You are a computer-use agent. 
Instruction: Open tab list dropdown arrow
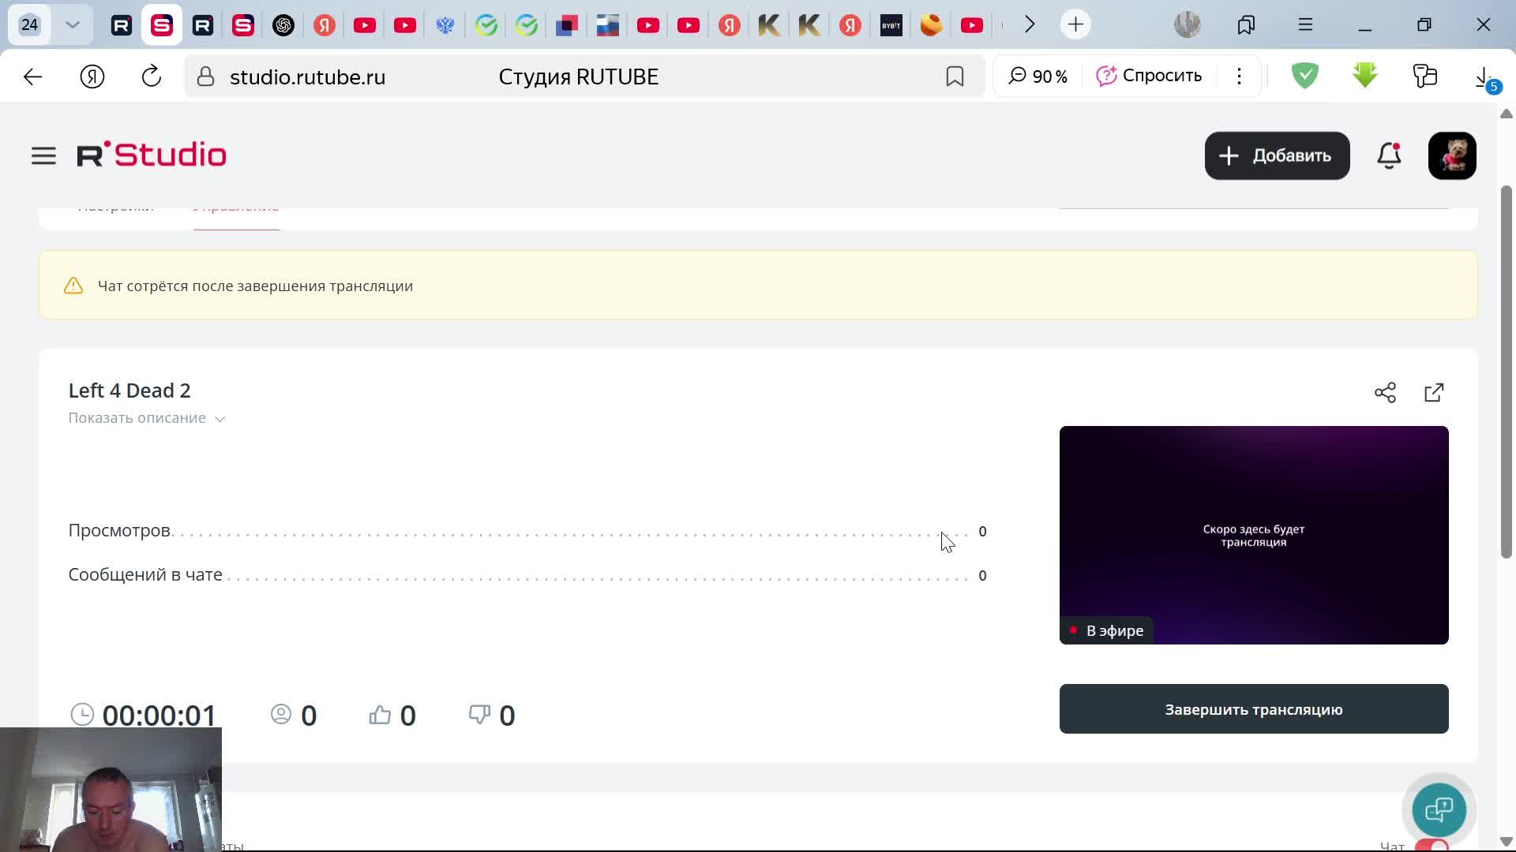tap(73, 25)
